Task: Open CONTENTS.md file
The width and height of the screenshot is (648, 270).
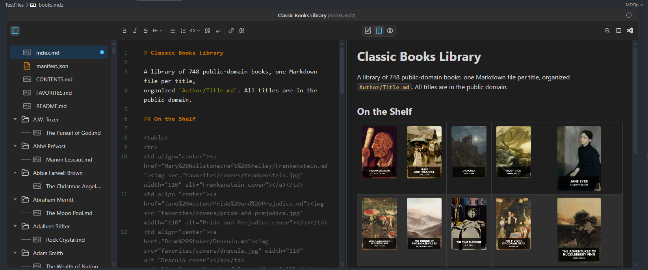Action: (x=59, y=79)
